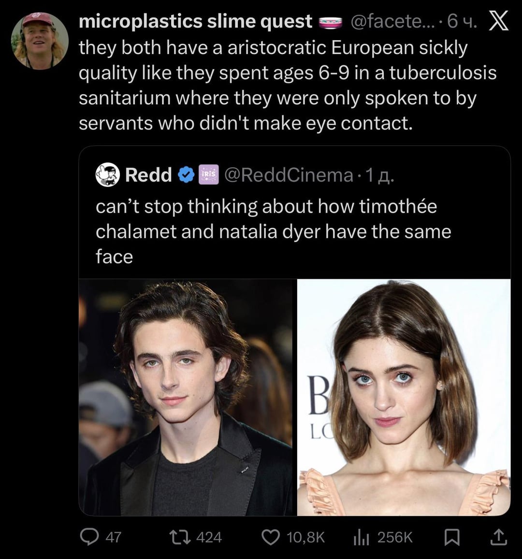Viewport: 522px width, 559px height.
Task: Open the microplastics slime quest display name
Action: pos(195,21)
